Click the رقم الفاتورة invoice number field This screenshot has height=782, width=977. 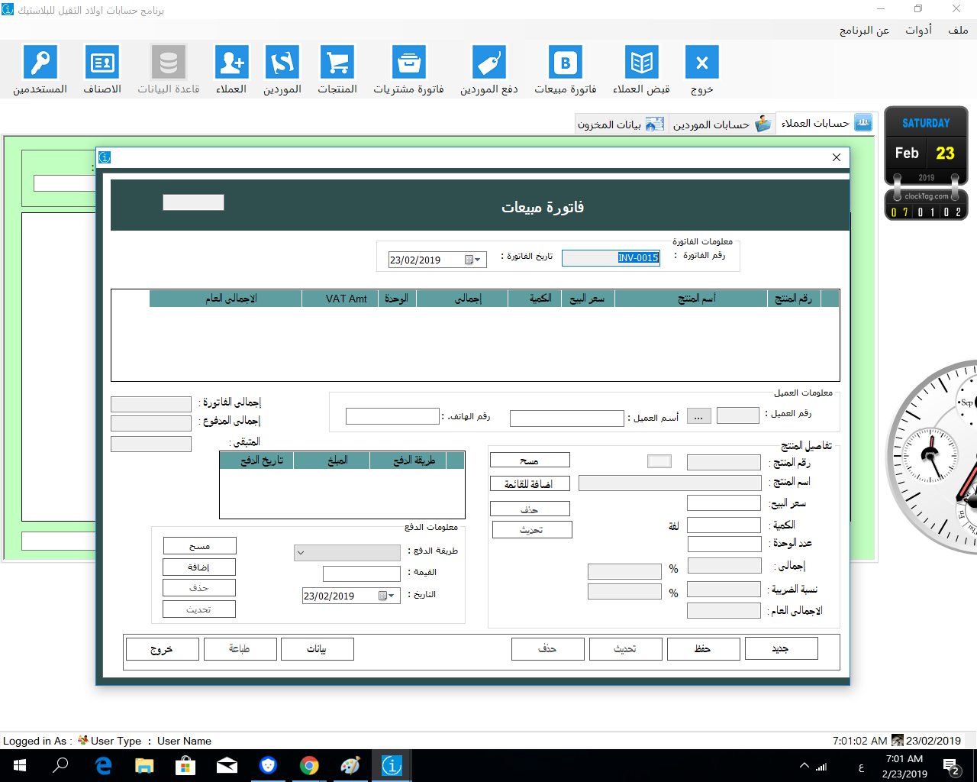click(611, 258)
